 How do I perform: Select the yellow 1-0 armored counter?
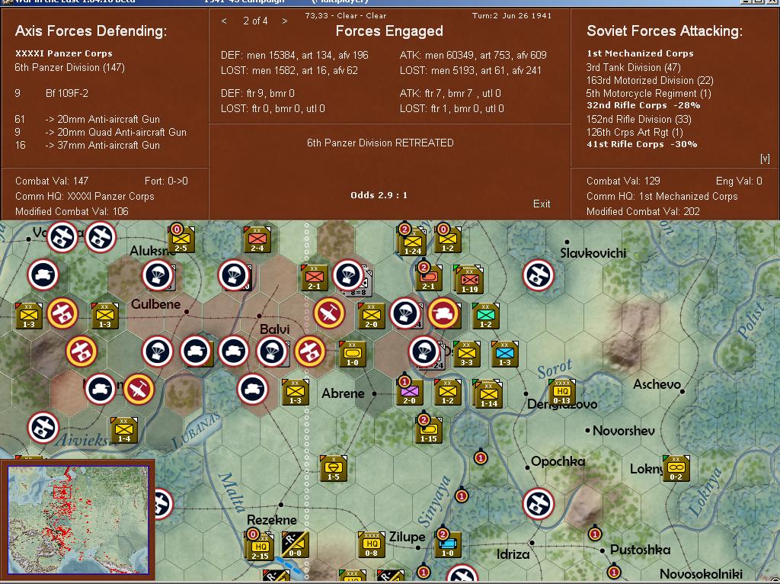[x=352, y=354]
